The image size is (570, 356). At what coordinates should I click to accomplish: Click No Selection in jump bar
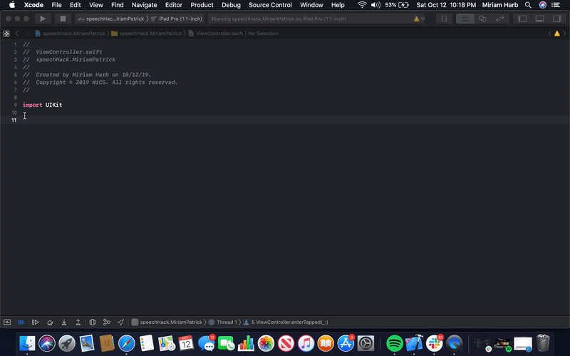[263, 33]
